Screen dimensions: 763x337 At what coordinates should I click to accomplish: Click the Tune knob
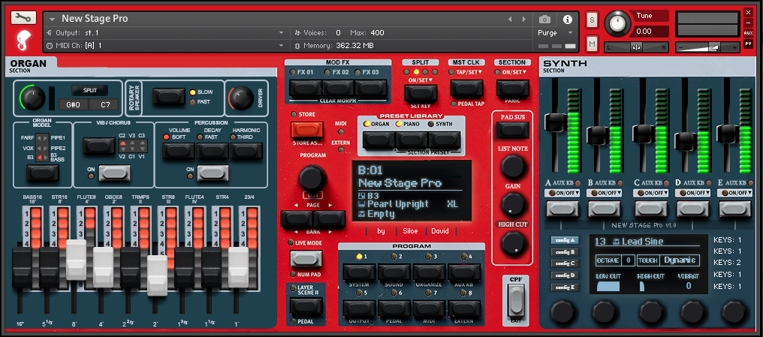coord(617,25)
